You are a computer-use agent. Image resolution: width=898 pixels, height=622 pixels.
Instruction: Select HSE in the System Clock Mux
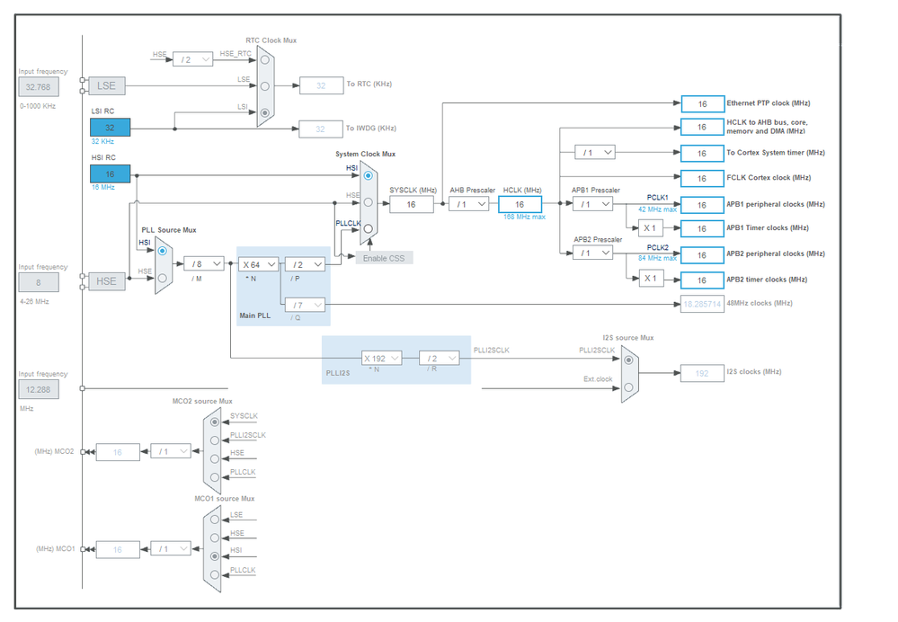click(x=369, y=202)
